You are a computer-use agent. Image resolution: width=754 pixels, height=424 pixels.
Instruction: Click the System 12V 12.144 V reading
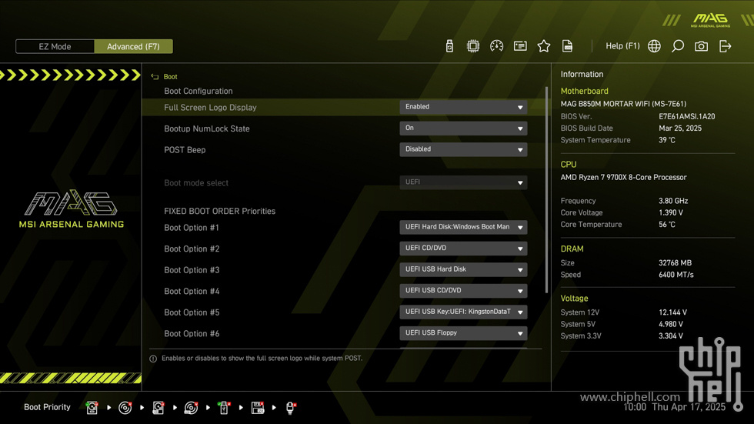tap(672, 312)
